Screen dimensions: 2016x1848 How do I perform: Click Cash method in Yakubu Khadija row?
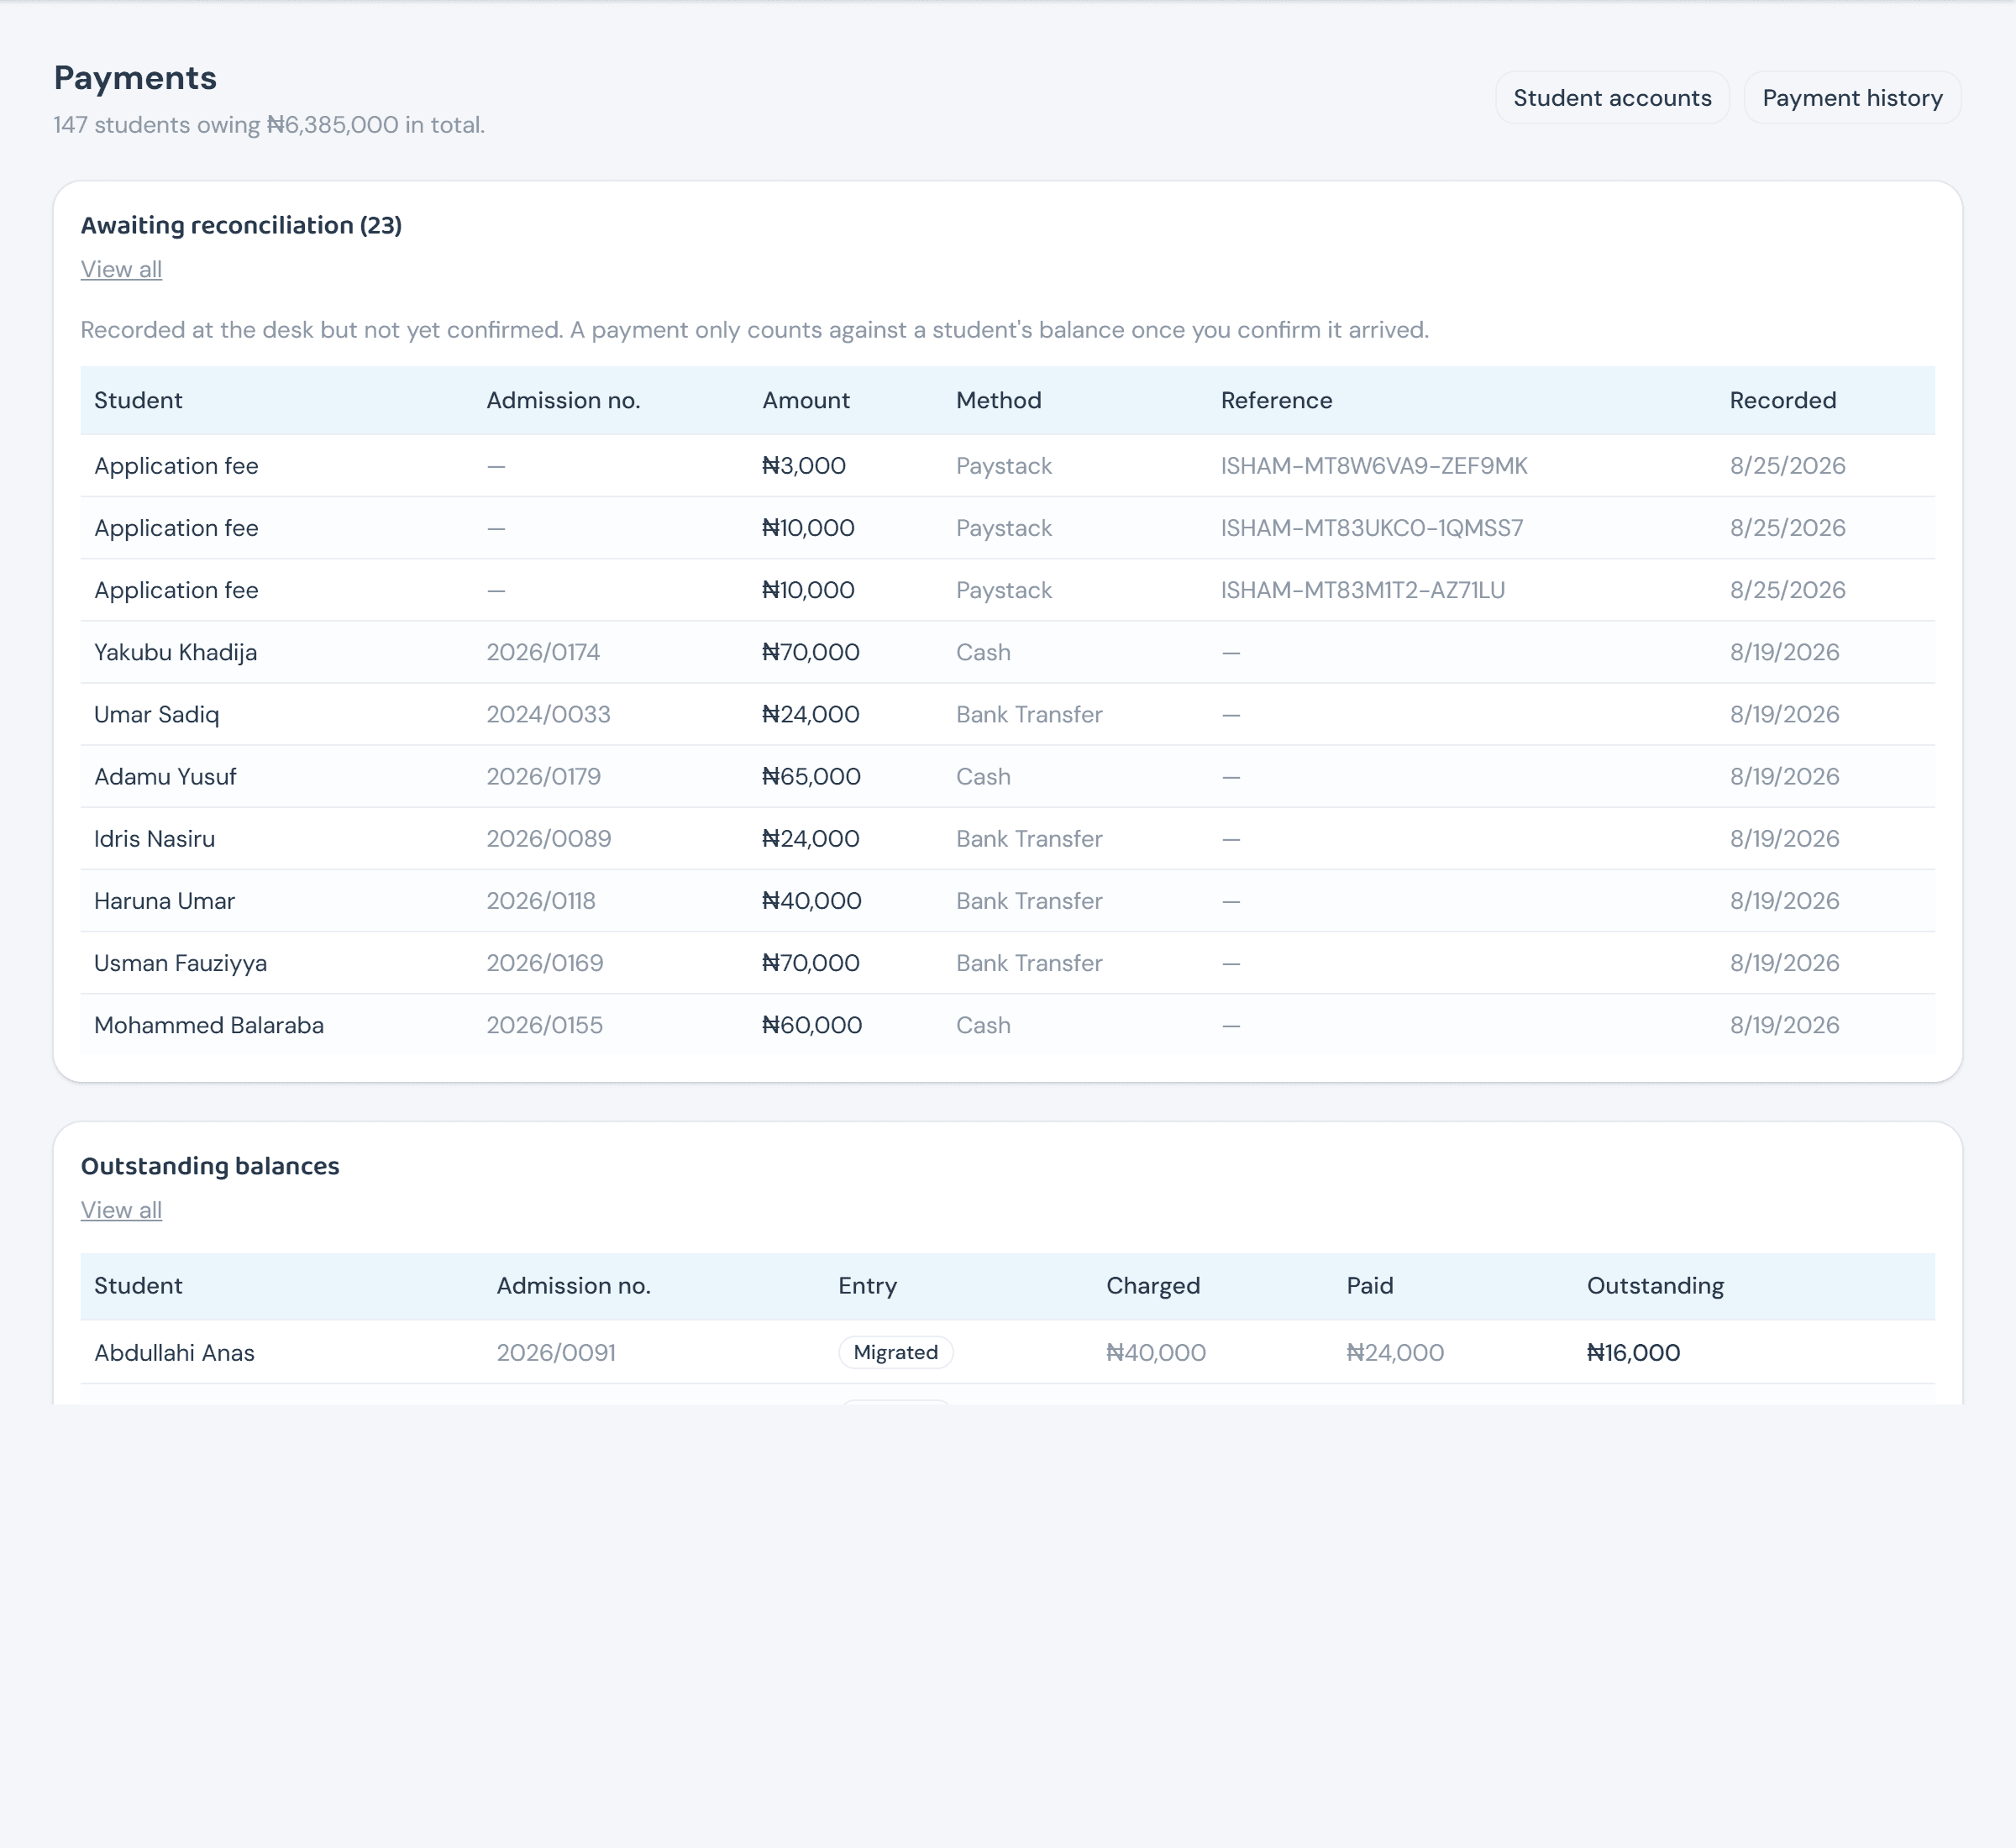click(983, 652)
